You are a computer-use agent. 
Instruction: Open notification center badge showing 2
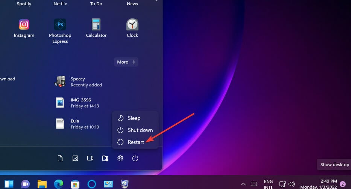pyautogui.click(x=342, y=184)
